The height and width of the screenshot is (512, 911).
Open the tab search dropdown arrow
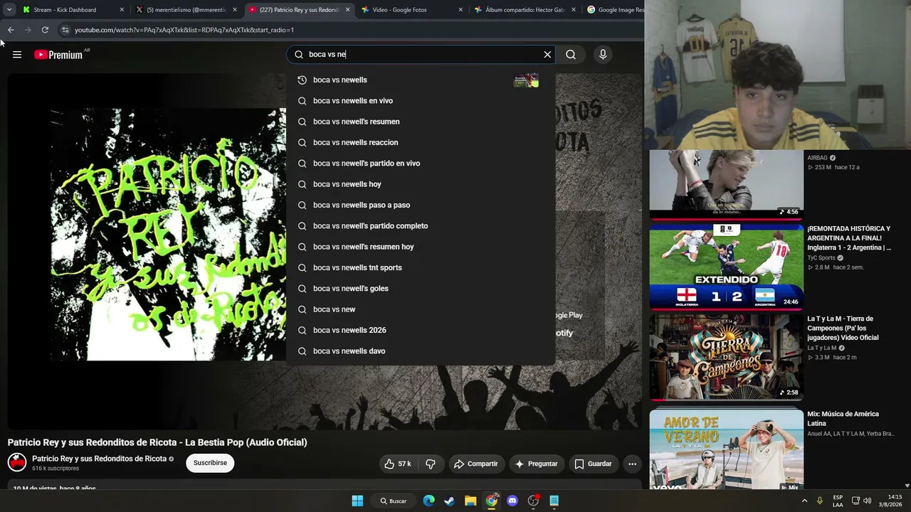[x=9, y=10]
